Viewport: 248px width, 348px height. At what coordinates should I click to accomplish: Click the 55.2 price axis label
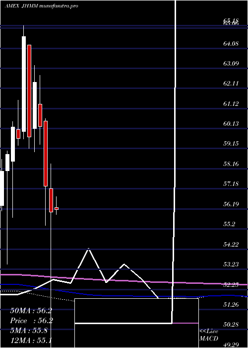(229, 224)
